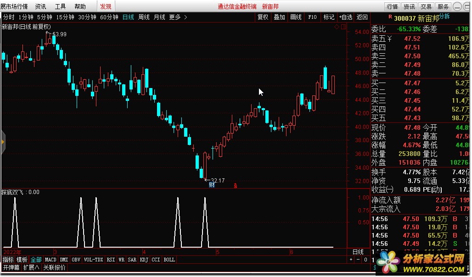This screenshot has height=277, width=472.
Task: Open the 资讯 menu in the menu bar
Action: coord(41,6)
